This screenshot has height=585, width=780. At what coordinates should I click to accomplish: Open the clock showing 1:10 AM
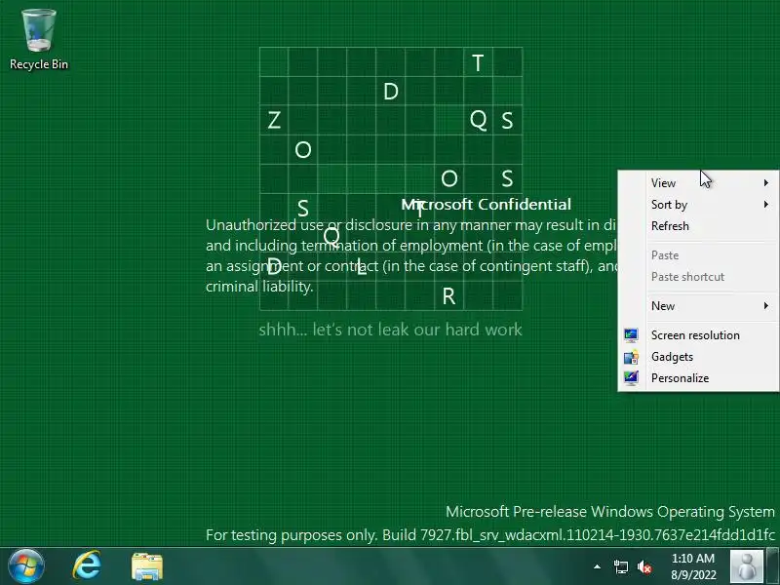[x=693, y=566]
